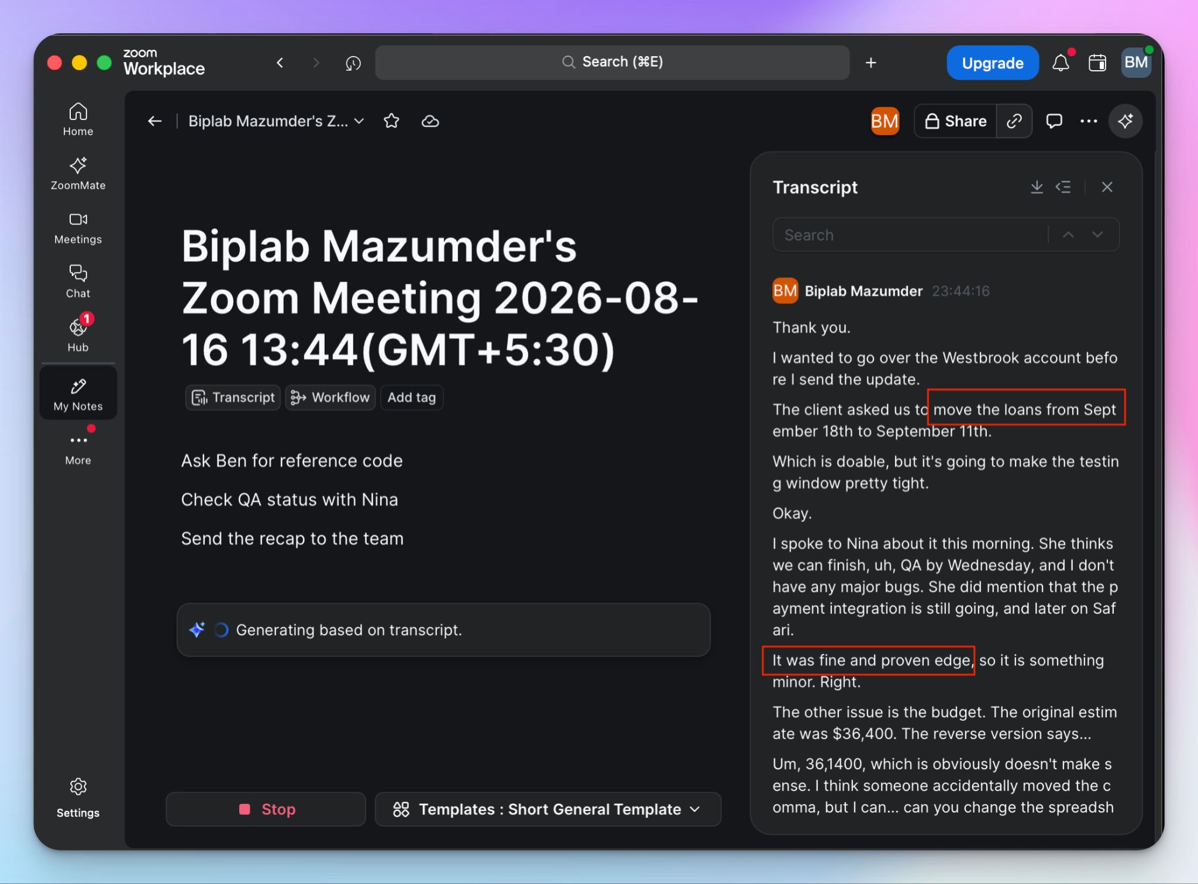1198x884 pixels.
Task: Click 'Send the recap to the team'
Action: 292,539
